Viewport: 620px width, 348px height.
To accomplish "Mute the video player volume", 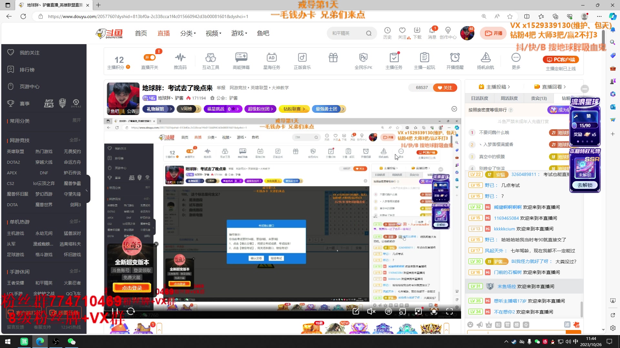I will click(371, 311).
